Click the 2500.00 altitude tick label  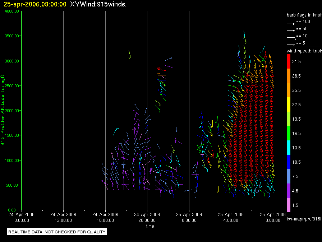12,86
